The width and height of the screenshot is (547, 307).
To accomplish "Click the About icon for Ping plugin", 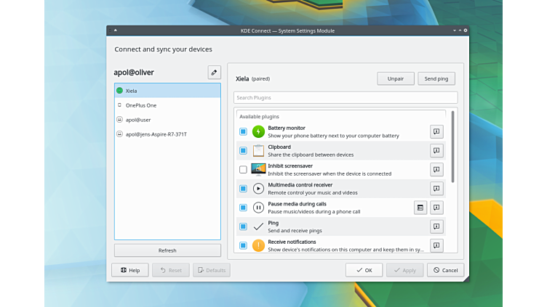I will coord(436,226).
